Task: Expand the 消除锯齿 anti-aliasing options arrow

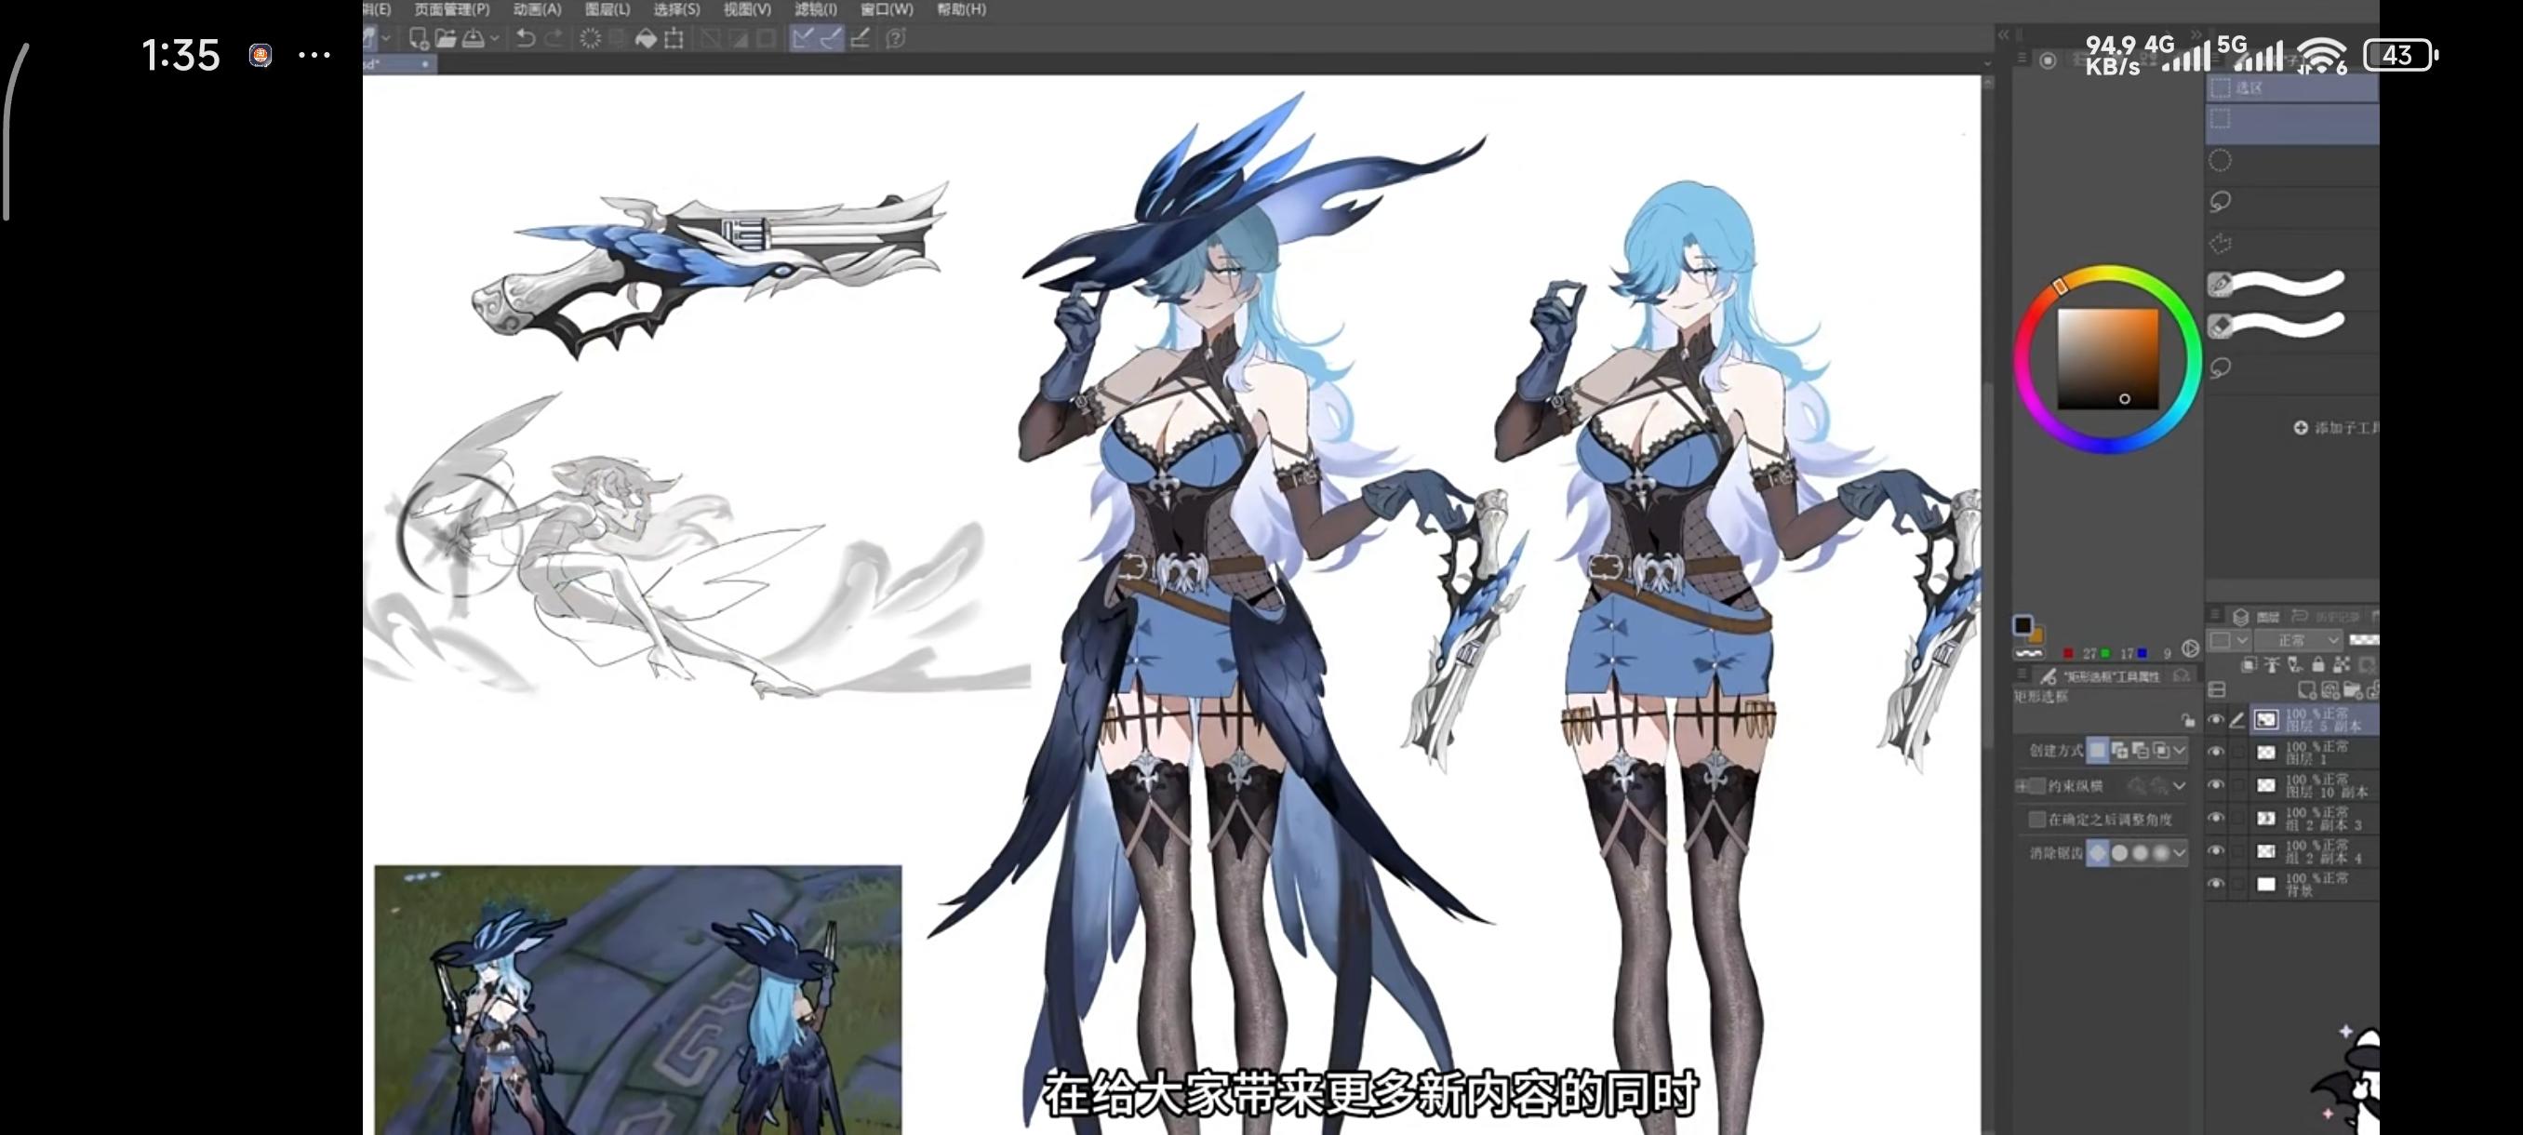Action: click(x=2179, y=853)
